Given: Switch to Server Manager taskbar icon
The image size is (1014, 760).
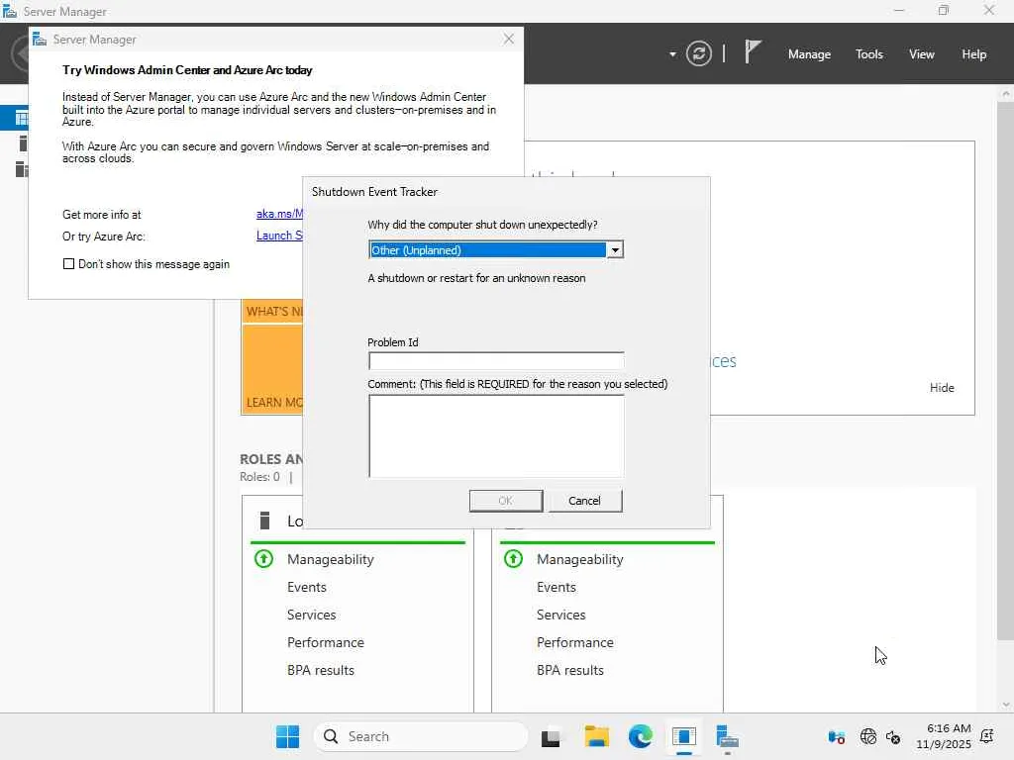Looking at the screenshot, I should 728,736.
